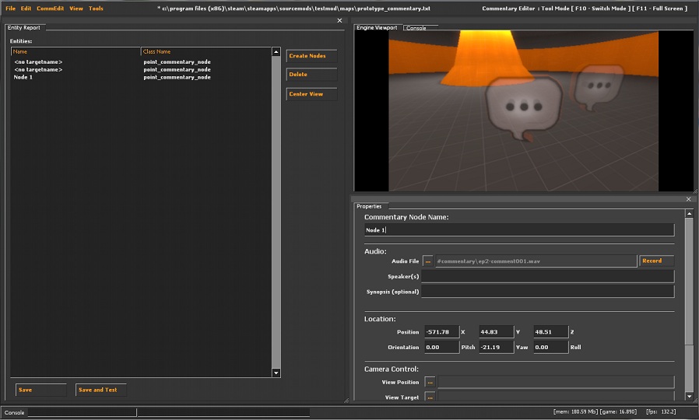Viewport: 699px width, 420px height.
Task: Click the bottom console command input
Action: (x=82, y=412)
